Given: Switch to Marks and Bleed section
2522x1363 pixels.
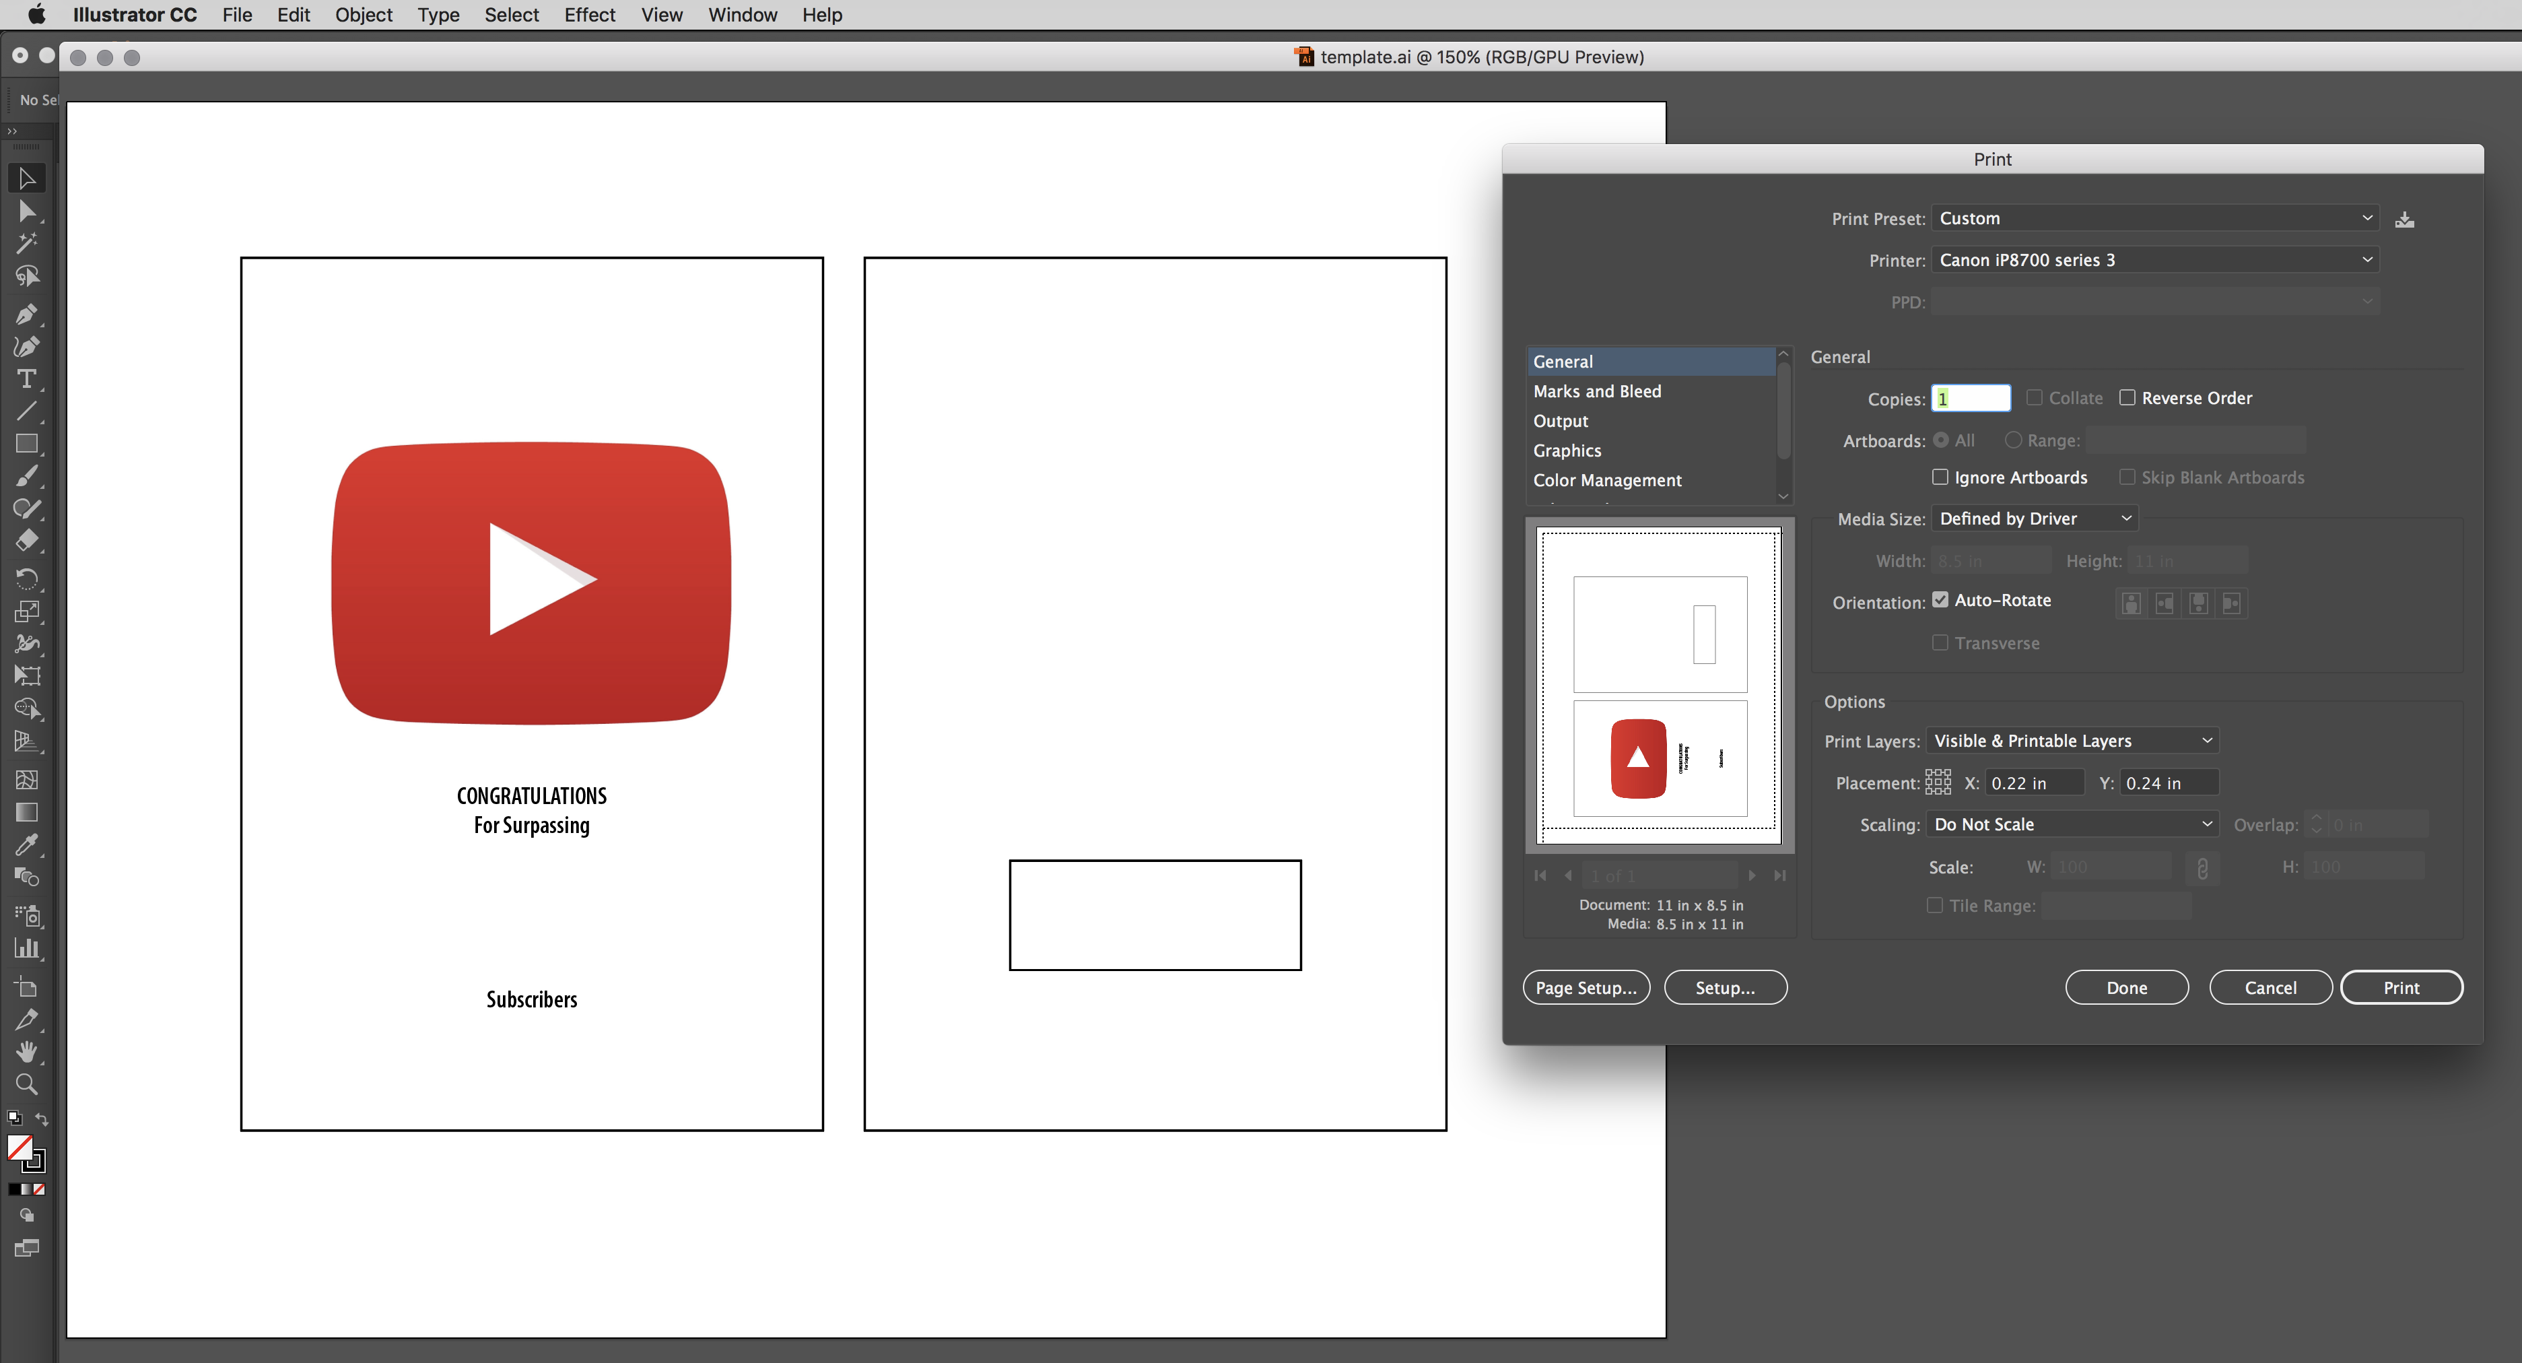Looking at the screenshot, I should point(1596,389).
